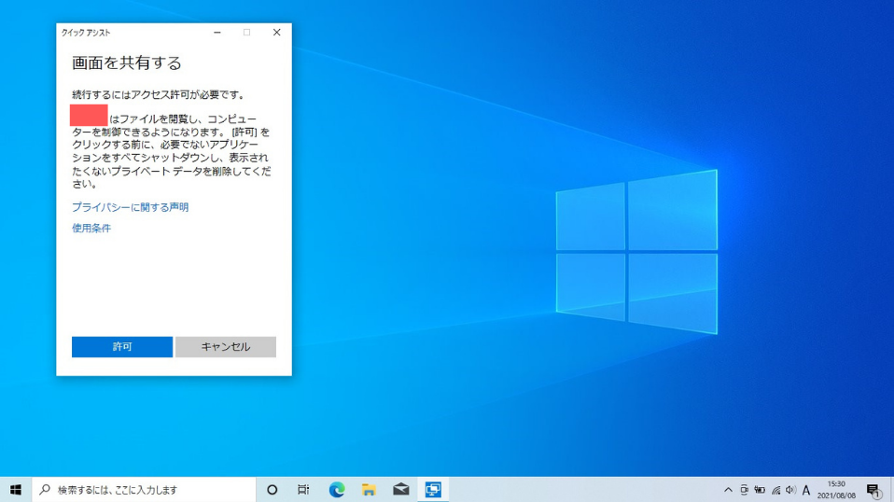Click the クイック アシスト window title

[86, 33]
